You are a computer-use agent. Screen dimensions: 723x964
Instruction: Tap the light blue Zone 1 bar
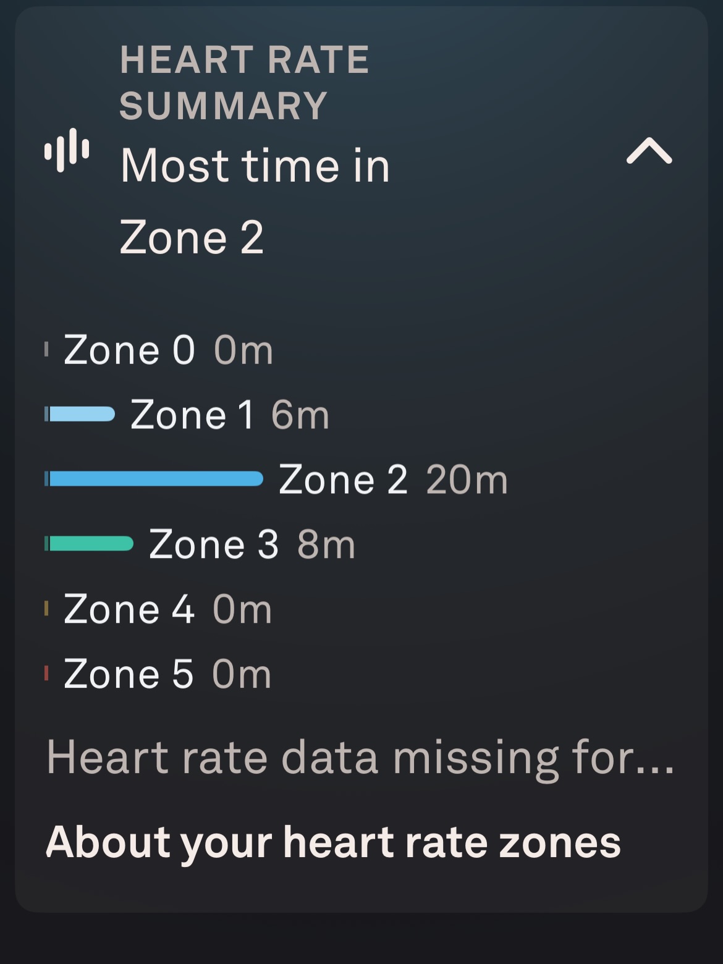(82, 414)
